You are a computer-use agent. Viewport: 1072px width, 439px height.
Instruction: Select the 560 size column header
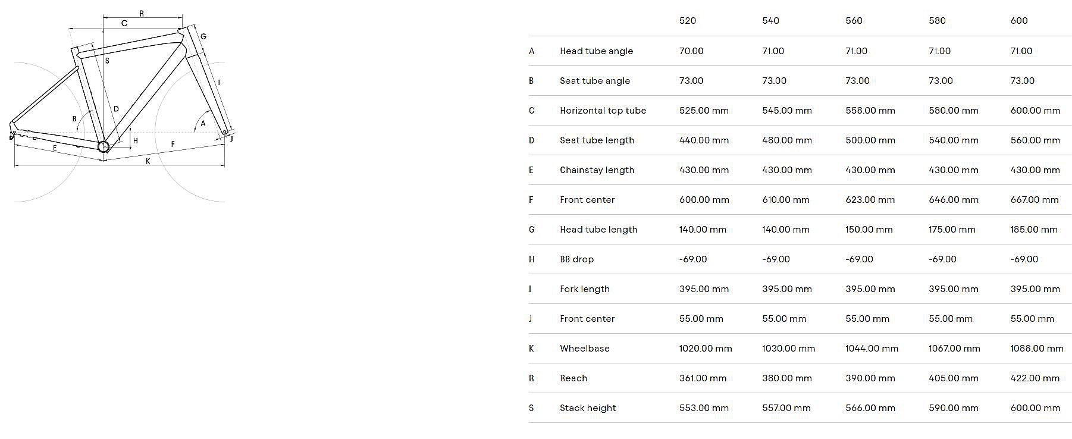[x=854, y=21]
